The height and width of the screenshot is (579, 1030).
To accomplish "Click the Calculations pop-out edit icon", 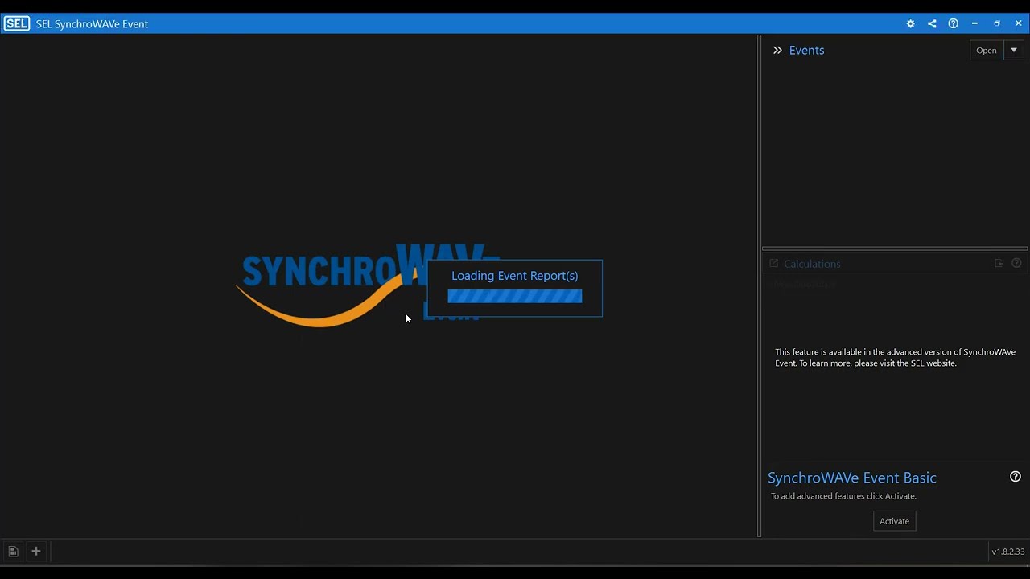I will (774, 263).
